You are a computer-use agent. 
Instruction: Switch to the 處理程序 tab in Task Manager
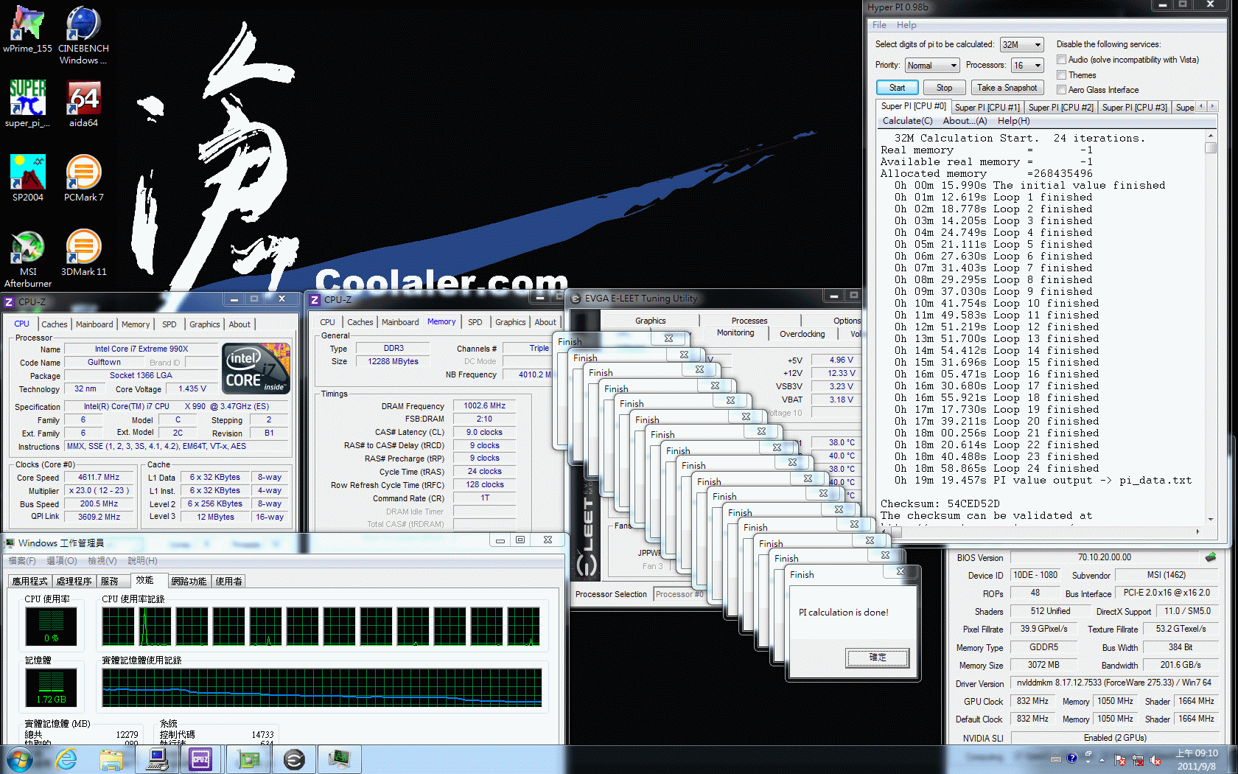pos(74,582)
